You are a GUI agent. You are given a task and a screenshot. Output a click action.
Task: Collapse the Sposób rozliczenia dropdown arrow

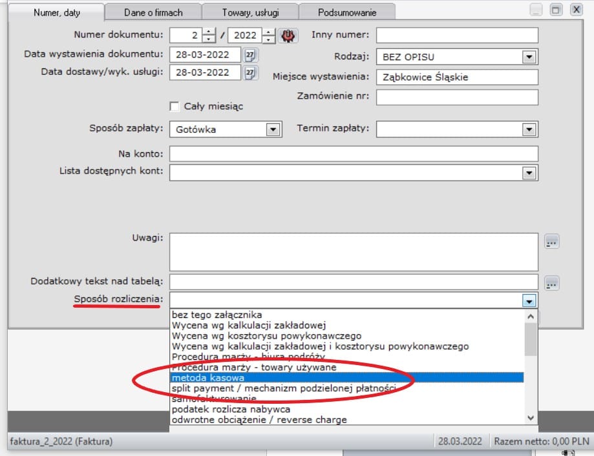click(529, 301)
